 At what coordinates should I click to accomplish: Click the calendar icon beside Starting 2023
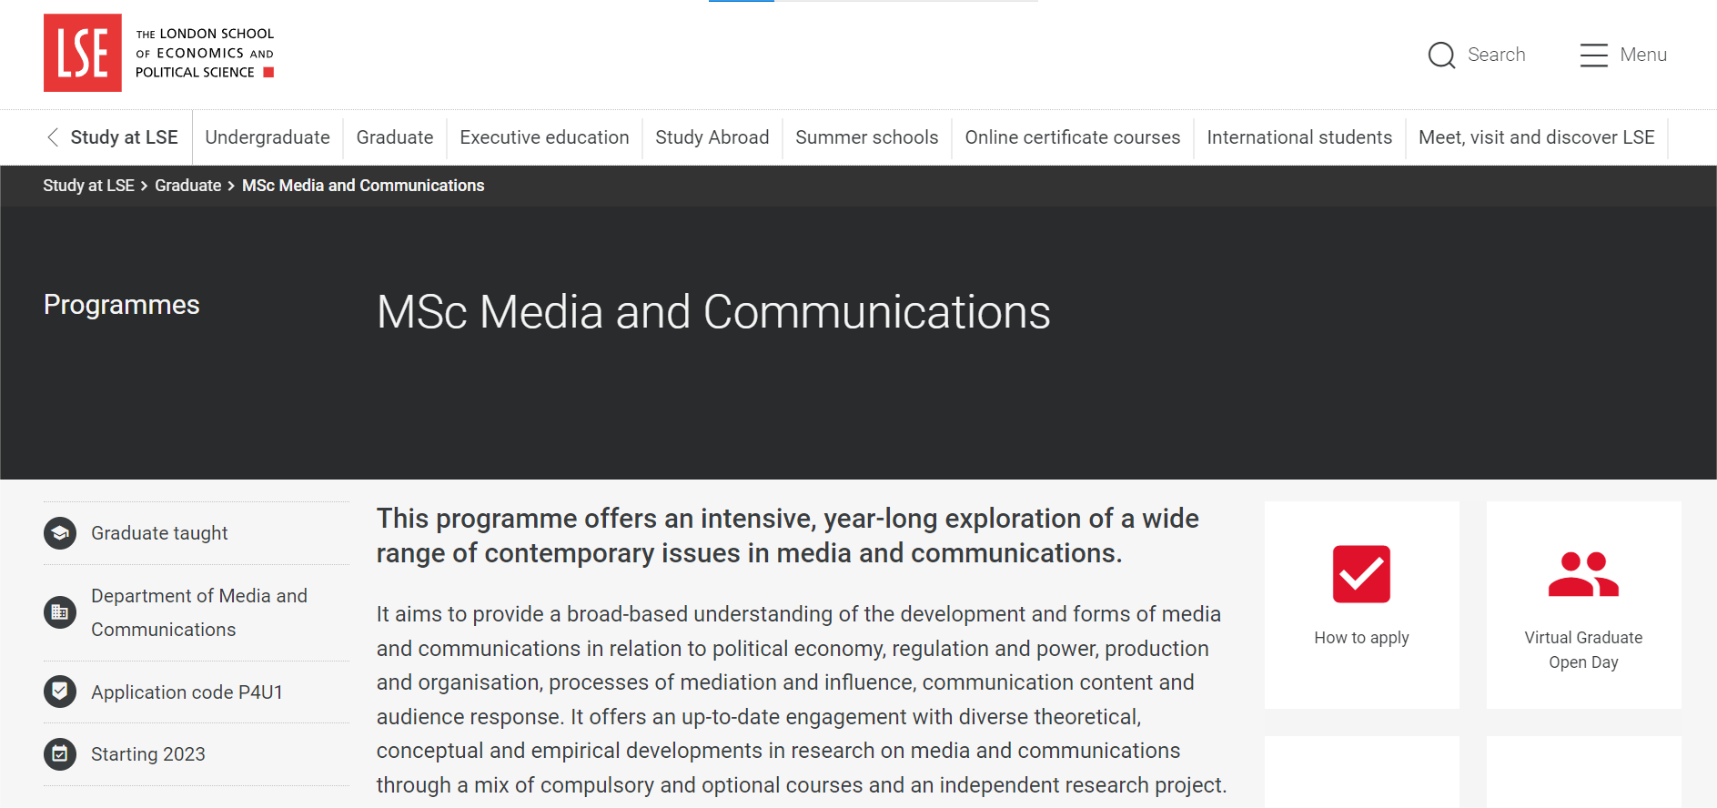tap(60, 754)
